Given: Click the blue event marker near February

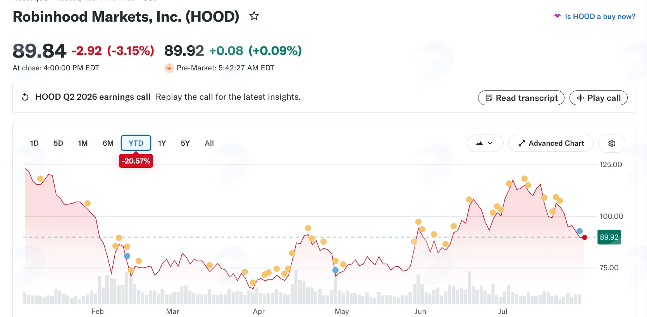Looking at the screenshot, I should pos(127,256).
